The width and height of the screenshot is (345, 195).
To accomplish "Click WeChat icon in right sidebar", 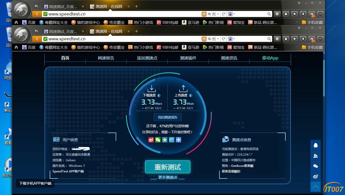I will tap(316, 166).
